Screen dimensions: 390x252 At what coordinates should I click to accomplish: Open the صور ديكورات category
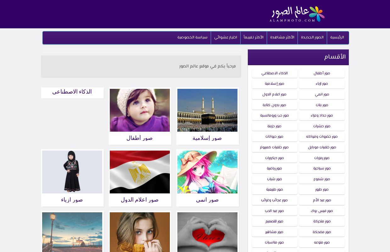[275, 158]
